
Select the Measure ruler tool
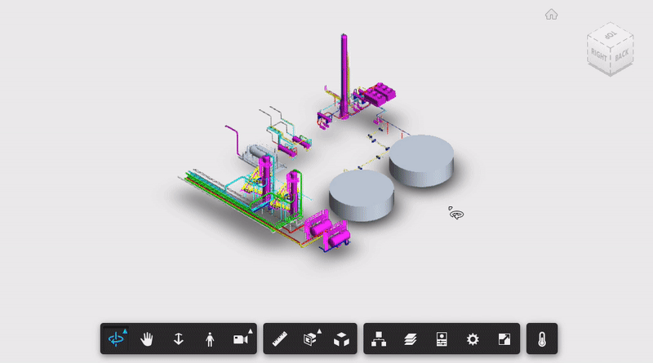280,339
